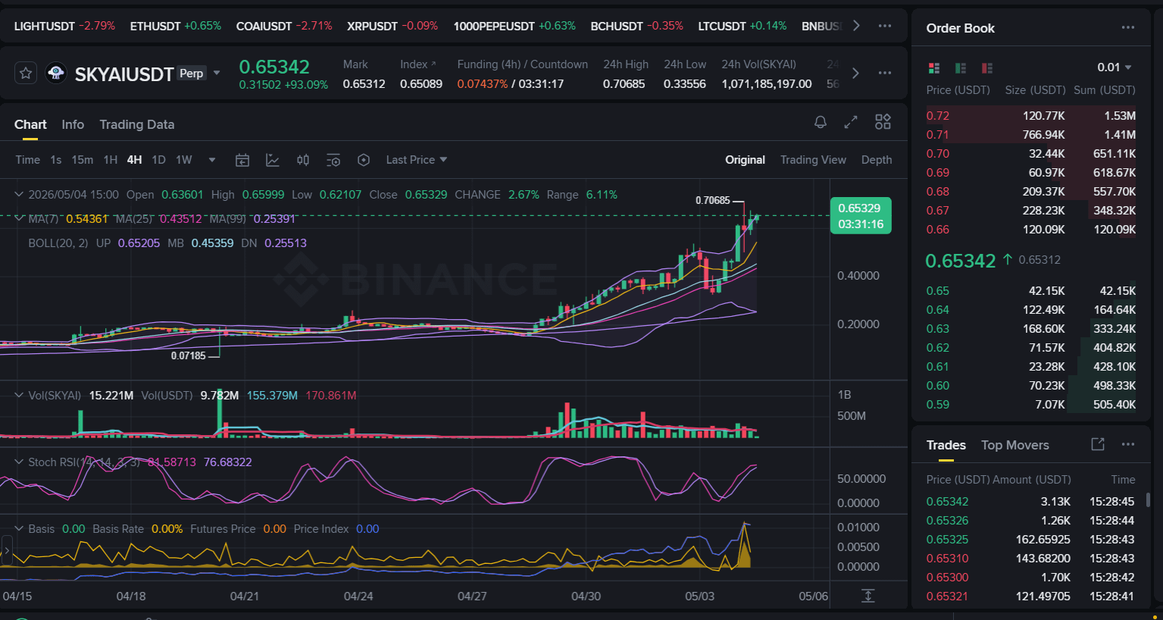Click the hexagon chart settings icon
Image resolution: width=1163 pixels, height=620 pixels.
click(x=364, y=160)
